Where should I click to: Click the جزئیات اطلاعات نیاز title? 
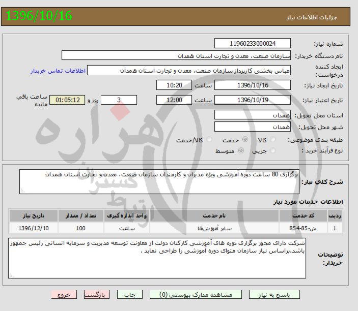pos(312,17)
